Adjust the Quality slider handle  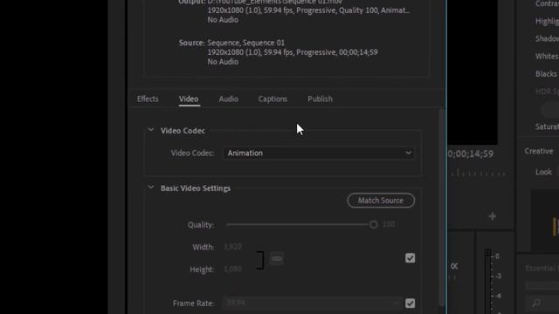(373, 225)
